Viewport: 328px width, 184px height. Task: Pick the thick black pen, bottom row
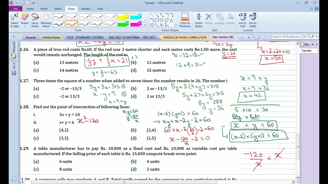click(x=59, y=24)
